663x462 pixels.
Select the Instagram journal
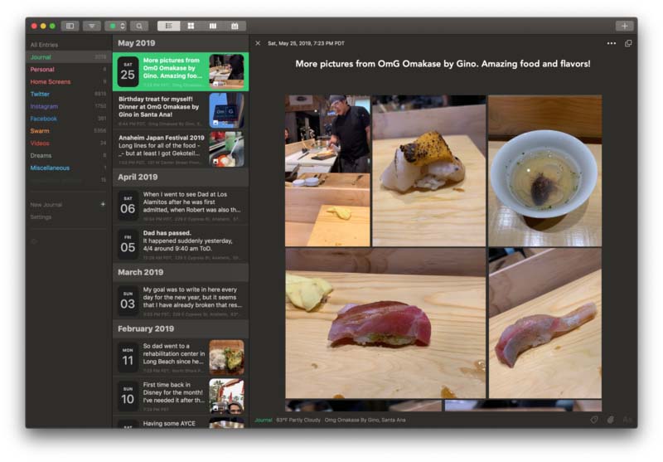69,106
